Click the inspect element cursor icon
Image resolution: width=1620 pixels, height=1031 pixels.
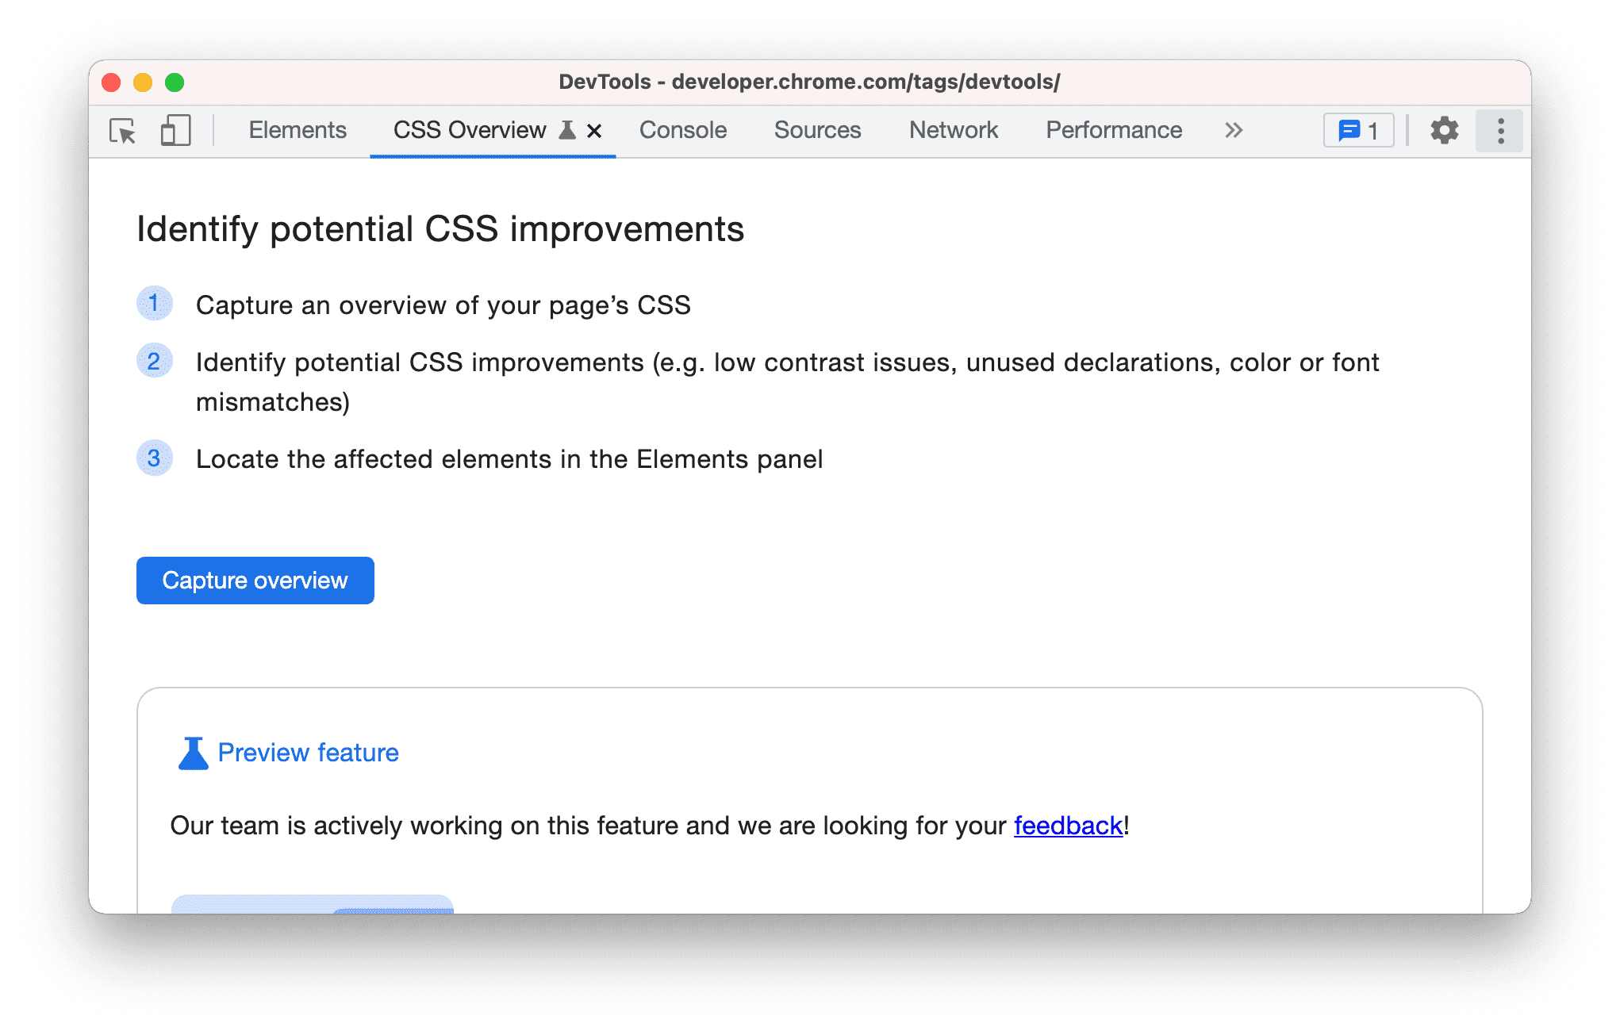(121, 130)
